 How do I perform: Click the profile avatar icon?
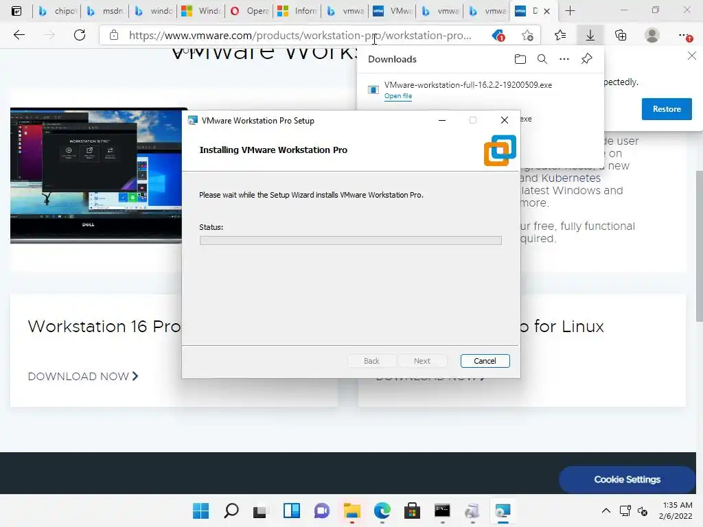[x=652, y=35]
